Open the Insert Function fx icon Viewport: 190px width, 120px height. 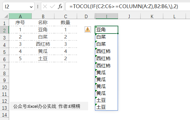point(60,6)
